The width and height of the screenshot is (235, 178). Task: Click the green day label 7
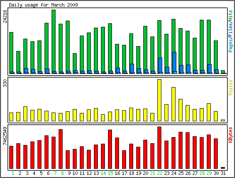pos(55,173)
